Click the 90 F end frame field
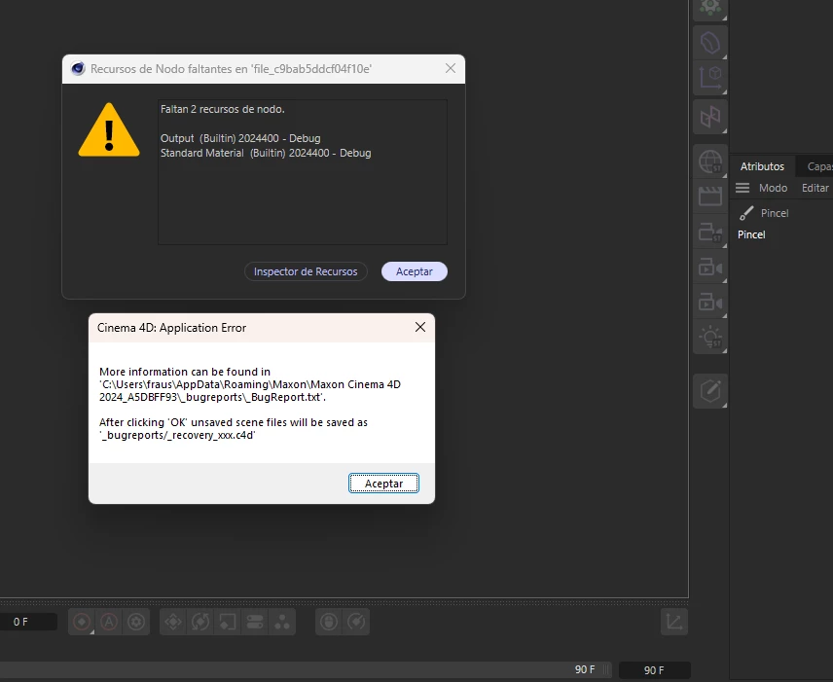This screenshot has height=682, width=833. [655, 670]
